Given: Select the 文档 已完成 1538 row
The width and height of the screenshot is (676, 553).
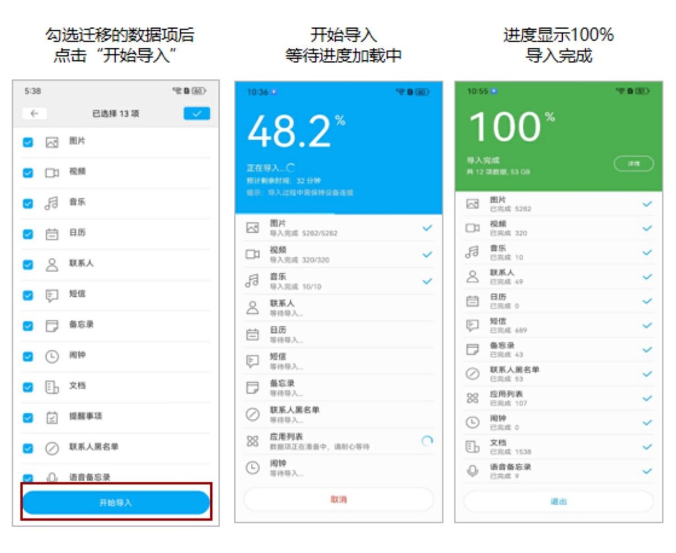Looking at the screenshot, I should point(558,447).
